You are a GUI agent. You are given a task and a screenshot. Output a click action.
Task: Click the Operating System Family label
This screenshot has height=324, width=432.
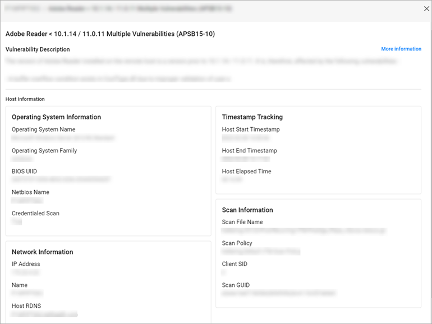tap(44, 151)
